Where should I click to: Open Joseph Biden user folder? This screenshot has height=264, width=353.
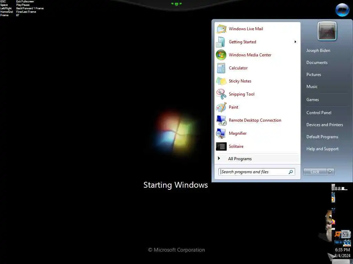[318, 51]
